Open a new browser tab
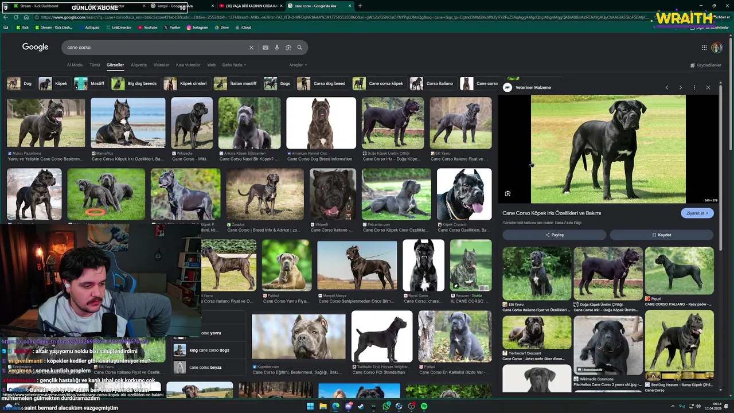This screenshot has width=734, height=413. [360, 6]
